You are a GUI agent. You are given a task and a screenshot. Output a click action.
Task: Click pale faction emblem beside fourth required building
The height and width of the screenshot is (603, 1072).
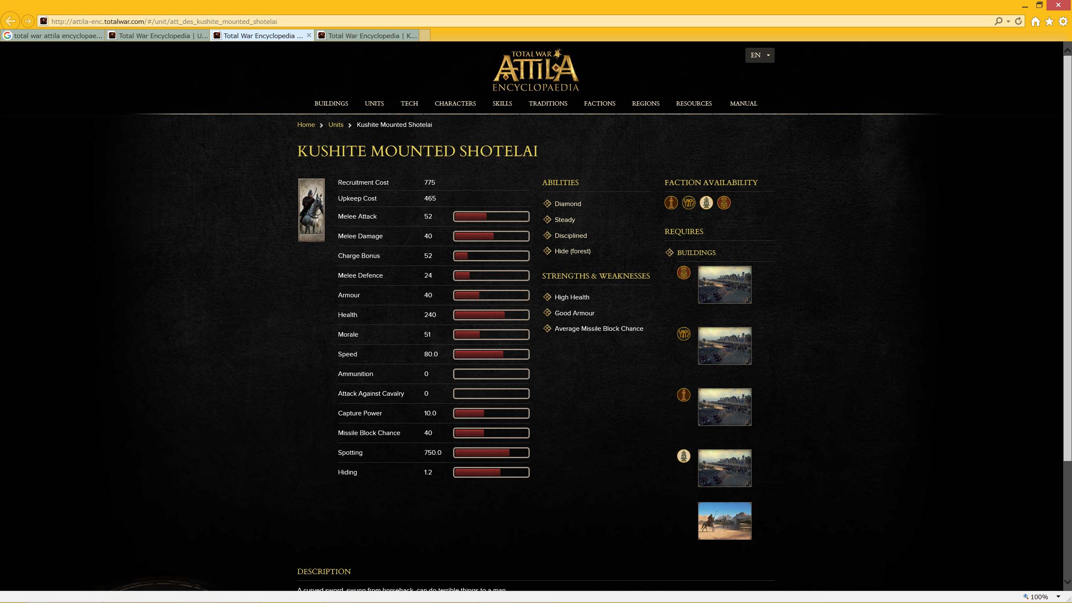[684, 456]
